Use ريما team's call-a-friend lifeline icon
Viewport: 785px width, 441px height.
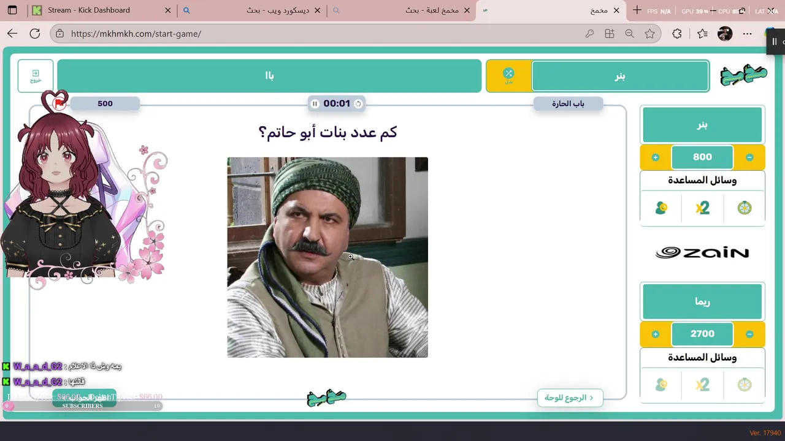click(661, 385)
